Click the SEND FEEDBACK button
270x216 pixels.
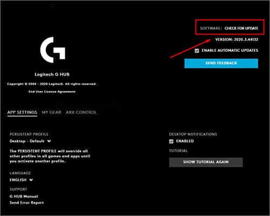coord(221,63)
